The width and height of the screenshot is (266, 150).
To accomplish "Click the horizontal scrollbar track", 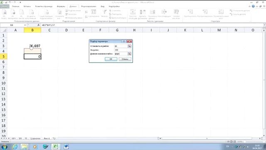I will coord(207,138).
